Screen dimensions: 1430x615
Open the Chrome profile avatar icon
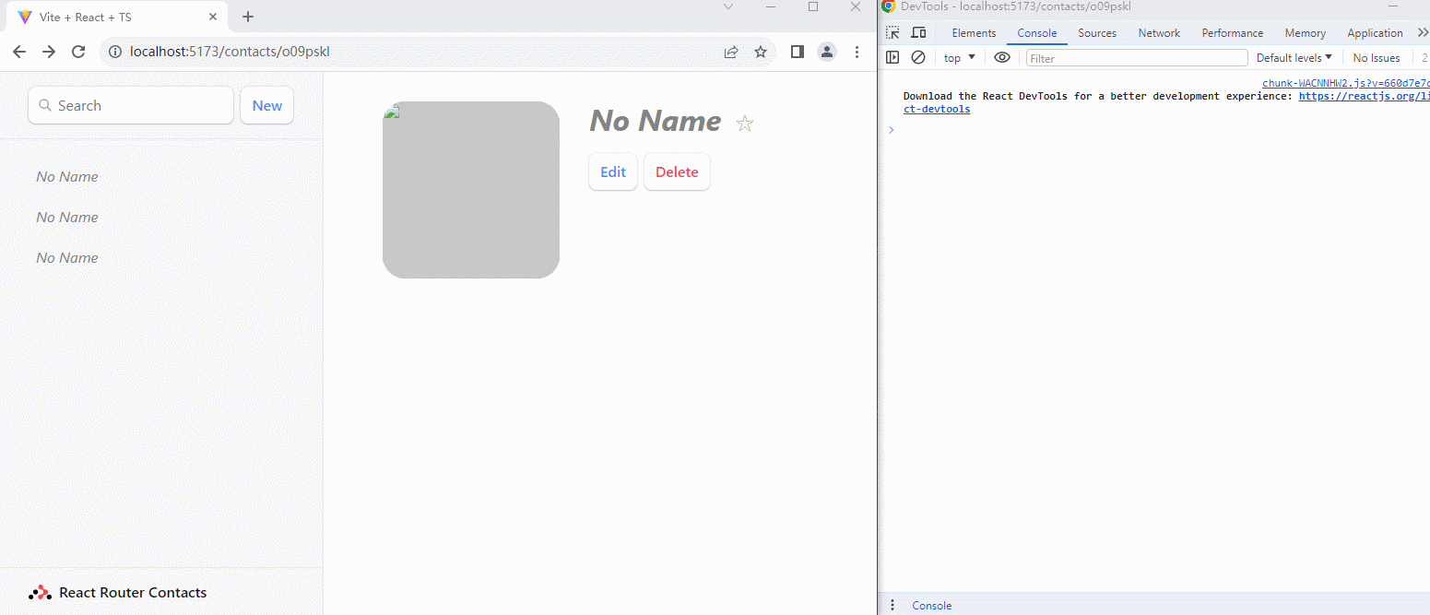click(827, 52)
